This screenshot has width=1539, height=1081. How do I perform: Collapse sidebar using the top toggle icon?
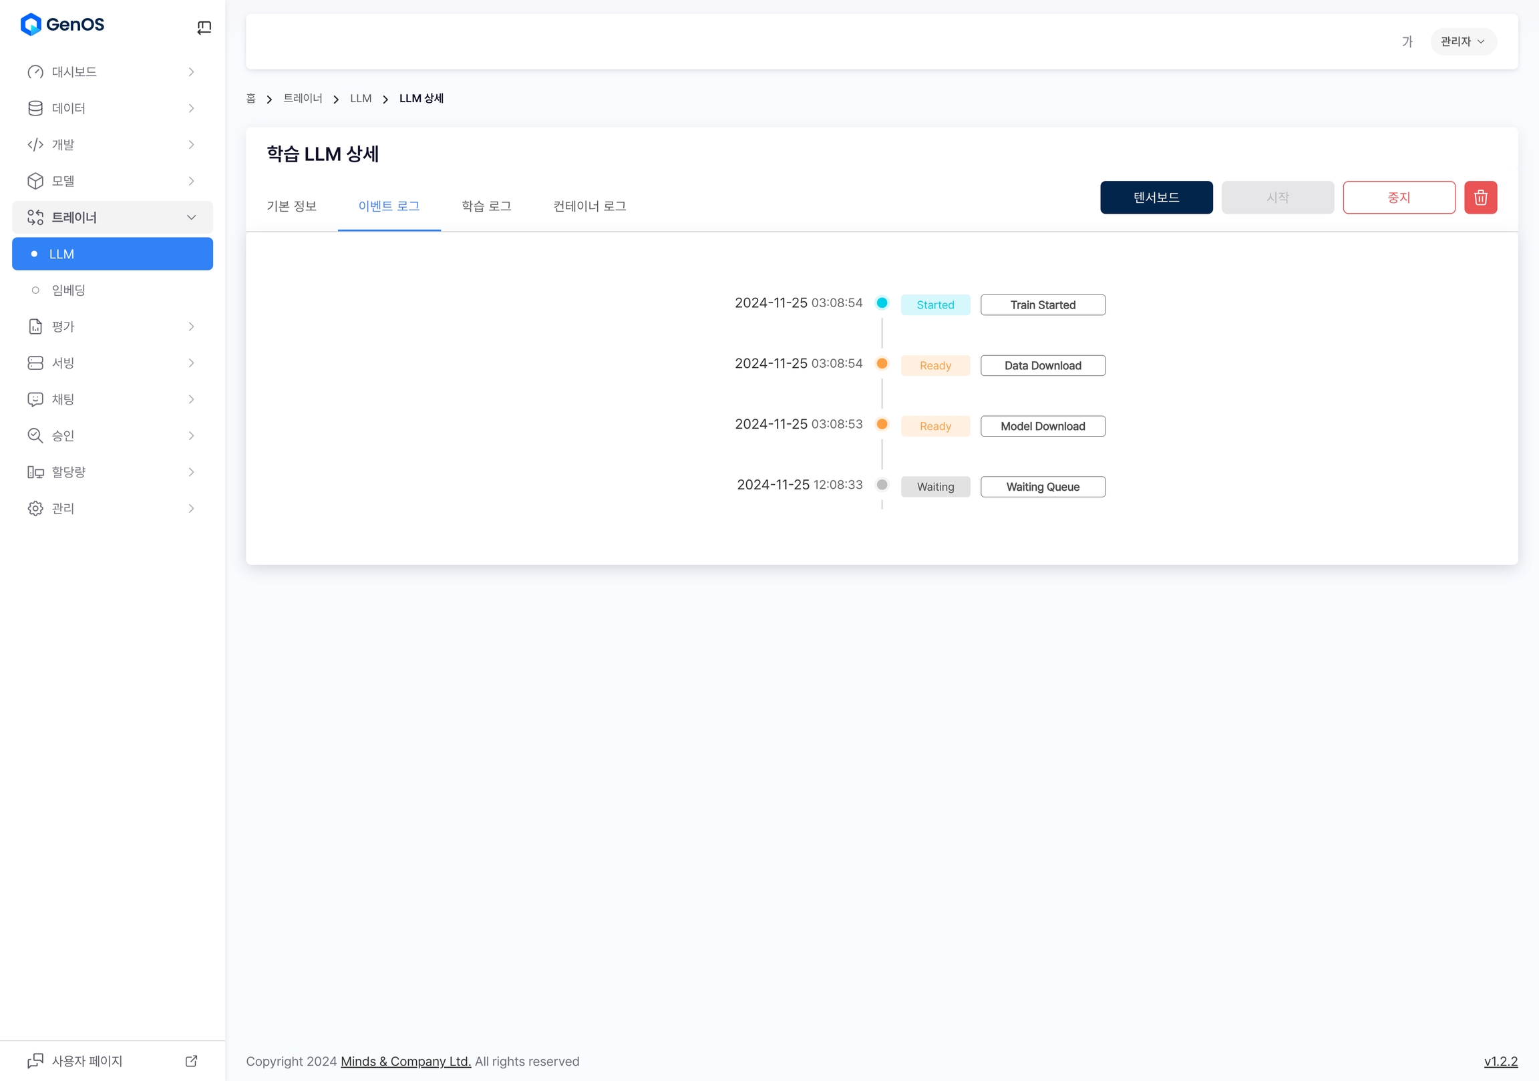click(x=204, y=27)
